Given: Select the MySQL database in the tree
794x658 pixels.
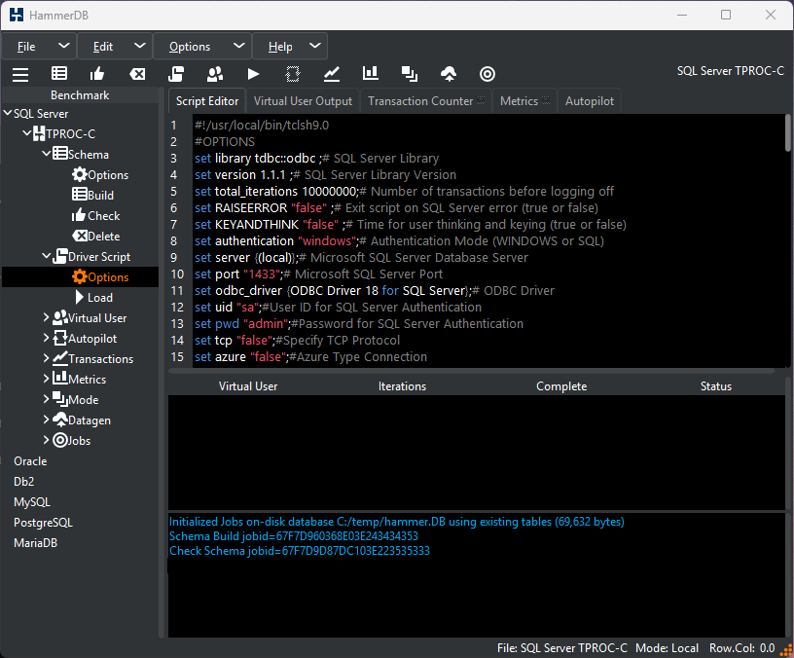Looking at the screenshot, I should tap(32, 502).
